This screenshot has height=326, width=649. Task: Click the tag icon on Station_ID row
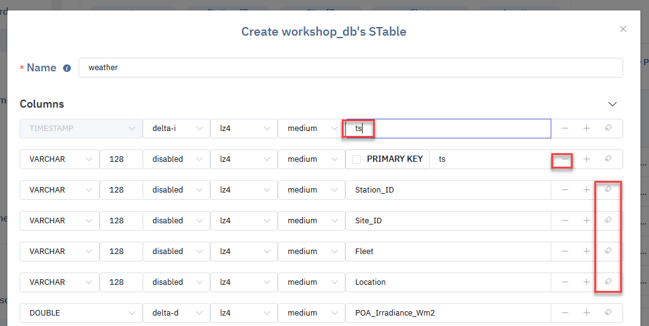(608, 189)
